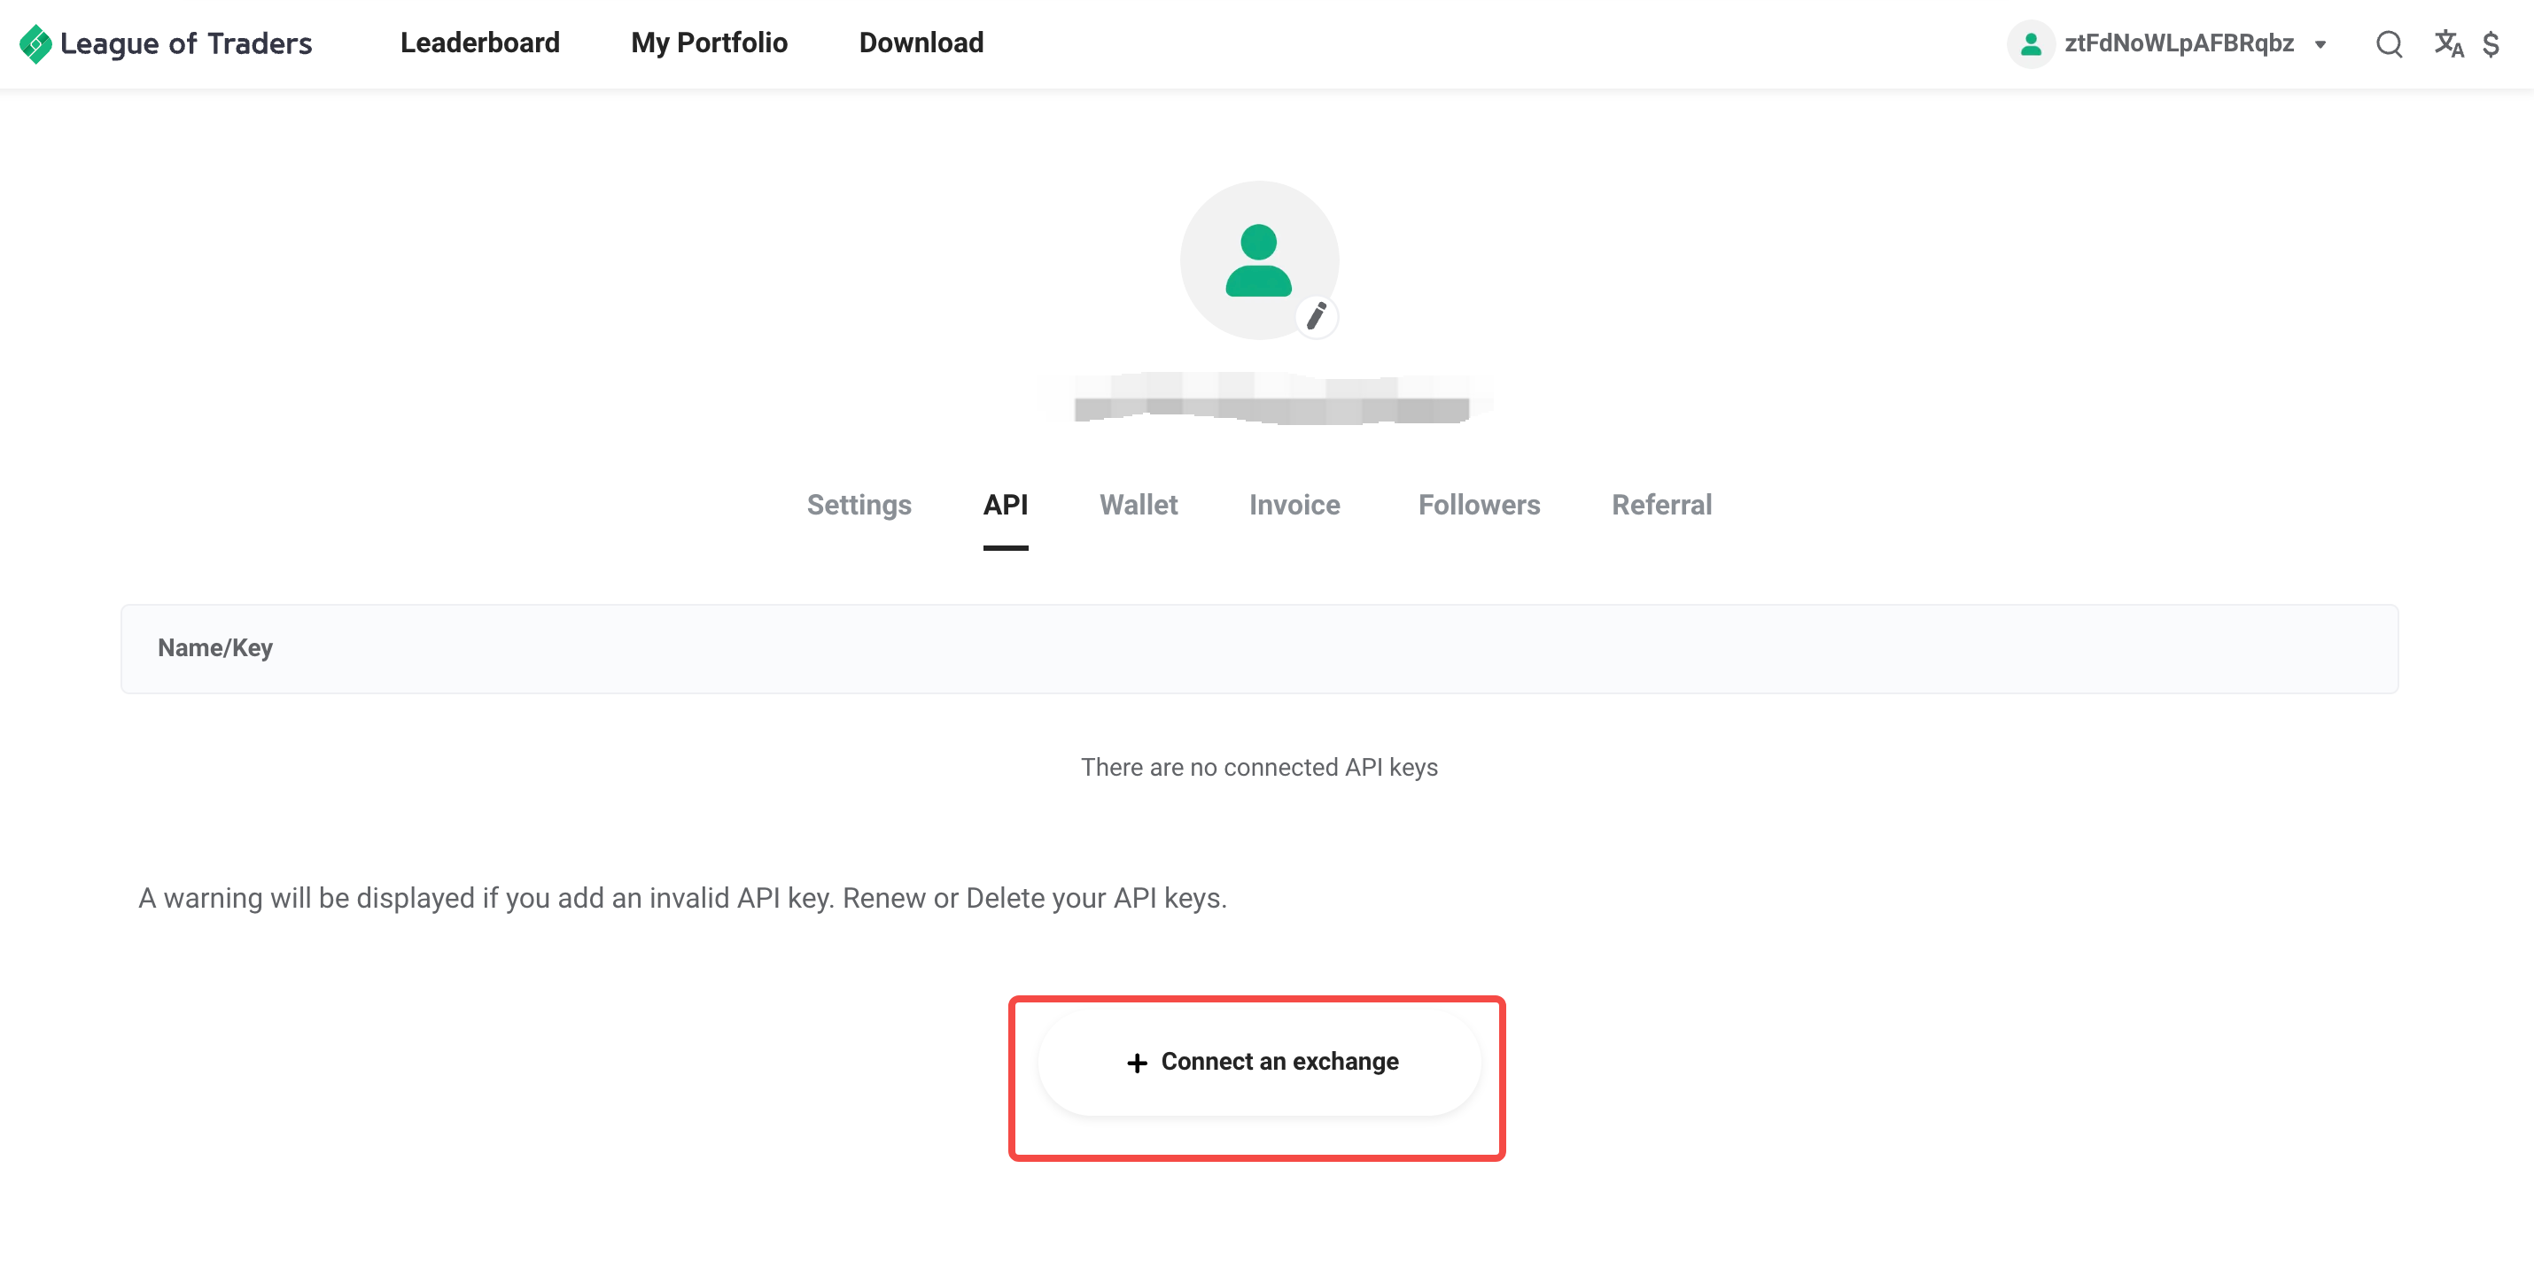2534x1261 pixels.
Task: Go to My Portfolio page
Action: point(709,43)
